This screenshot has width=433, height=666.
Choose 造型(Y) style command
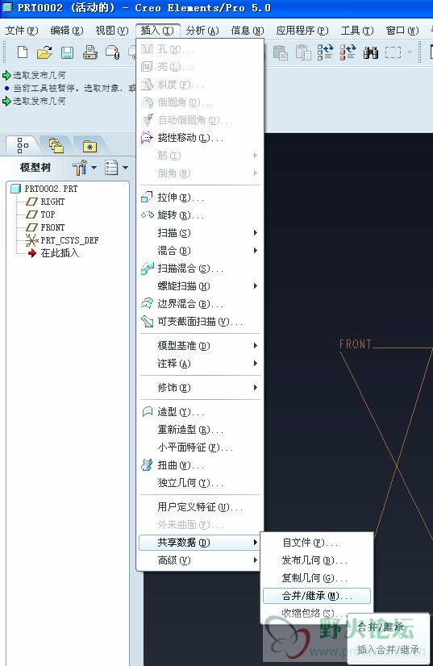(199, 411)
